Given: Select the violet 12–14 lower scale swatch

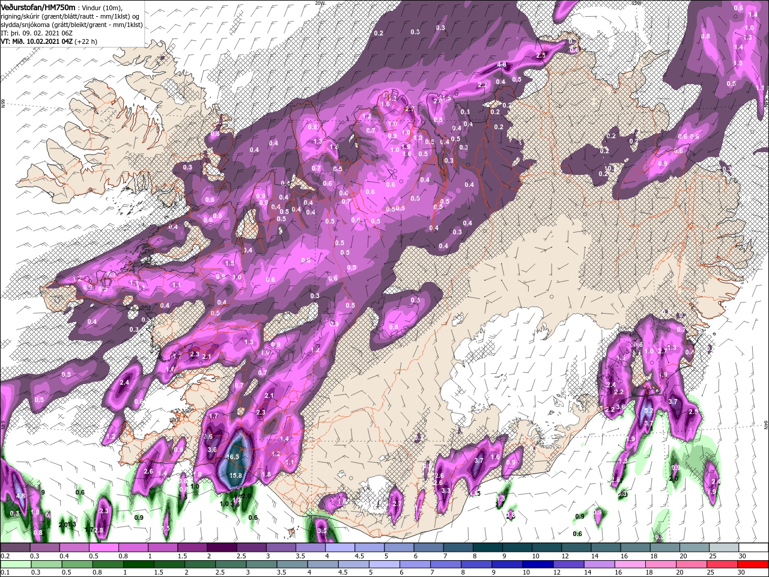Looking at the screenshot, I should tap(568, 564).
